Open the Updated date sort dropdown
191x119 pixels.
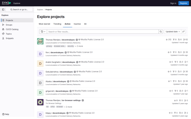[173, 31]
